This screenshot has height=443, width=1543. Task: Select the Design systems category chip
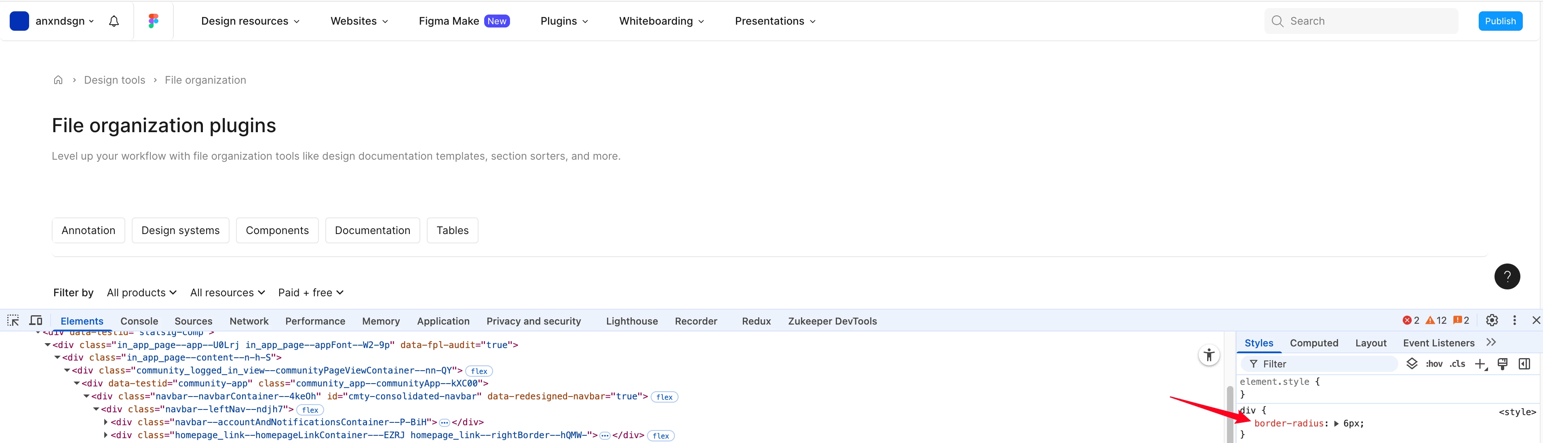180,230
